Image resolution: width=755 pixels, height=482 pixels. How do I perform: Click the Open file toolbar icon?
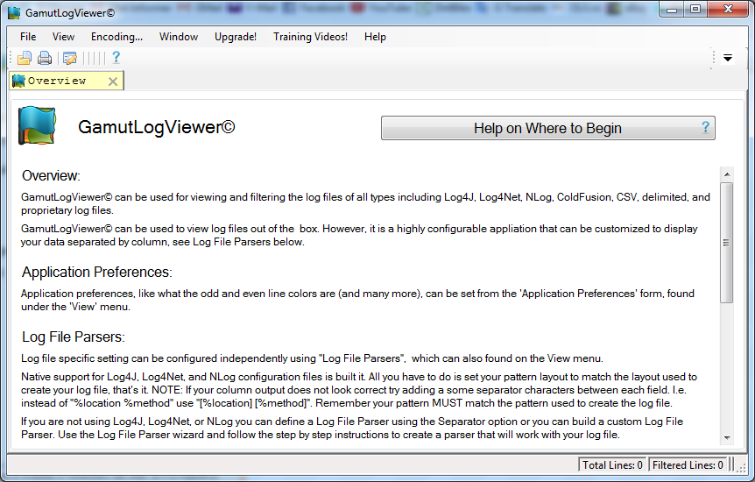pyautogui.click(x=25, y=59)
